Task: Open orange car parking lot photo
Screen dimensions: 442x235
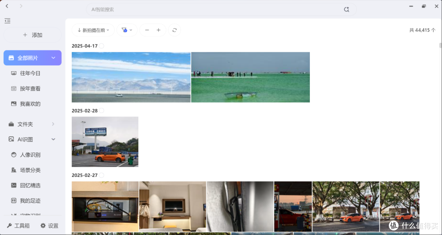Action: (x=105, y=142)
